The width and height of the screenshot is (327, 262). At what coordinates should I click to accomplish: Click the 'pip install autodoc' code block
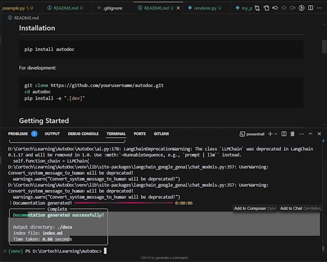[161, 49]
